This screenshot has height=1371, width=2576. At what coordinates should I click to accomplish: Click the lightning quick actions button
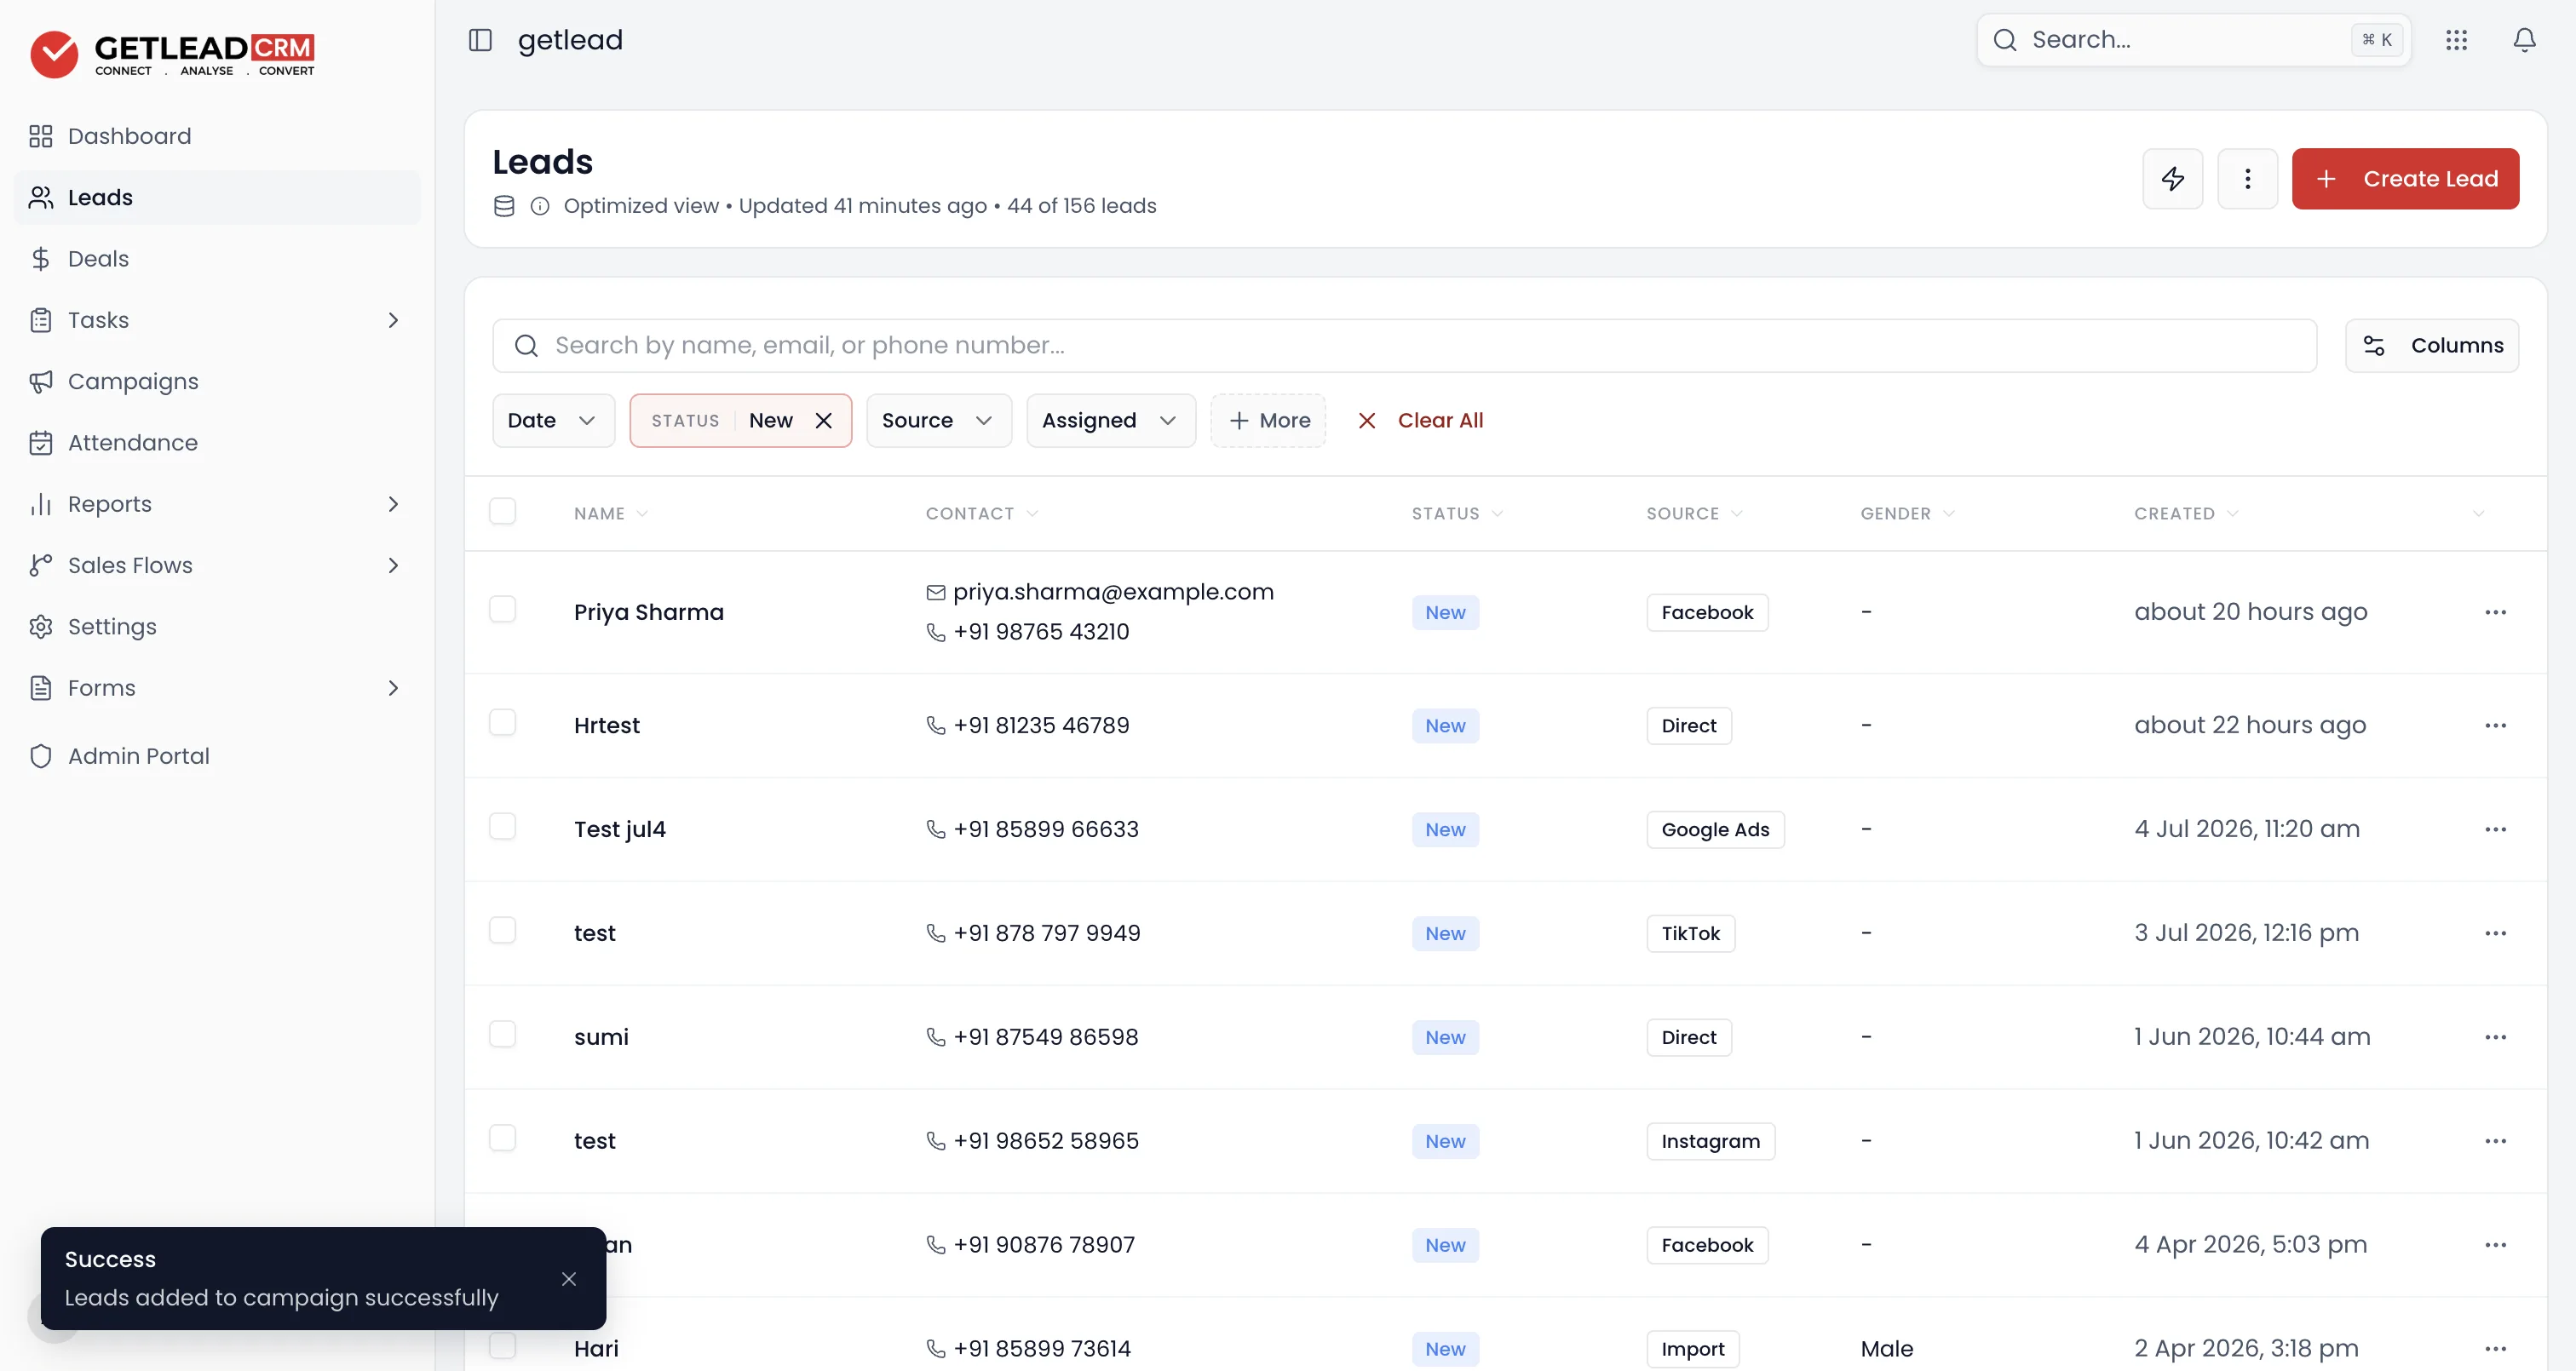pyautogui.click(x=2173, y=179)
